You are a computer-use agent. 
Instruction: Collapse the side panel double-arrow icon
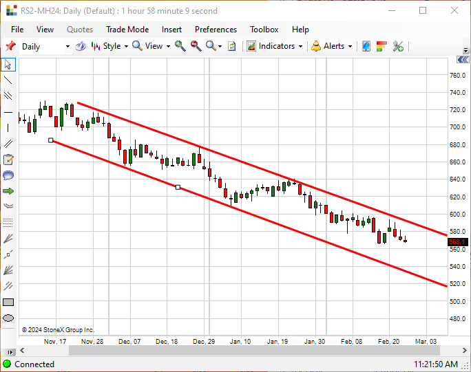pos(463,60)
